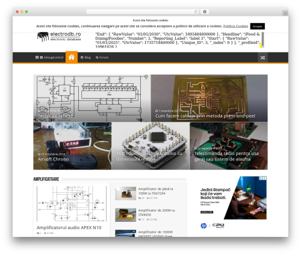Accept cookies with the Accepta button
This screenshot has height=255, width=301.
(x=257, y=27)
